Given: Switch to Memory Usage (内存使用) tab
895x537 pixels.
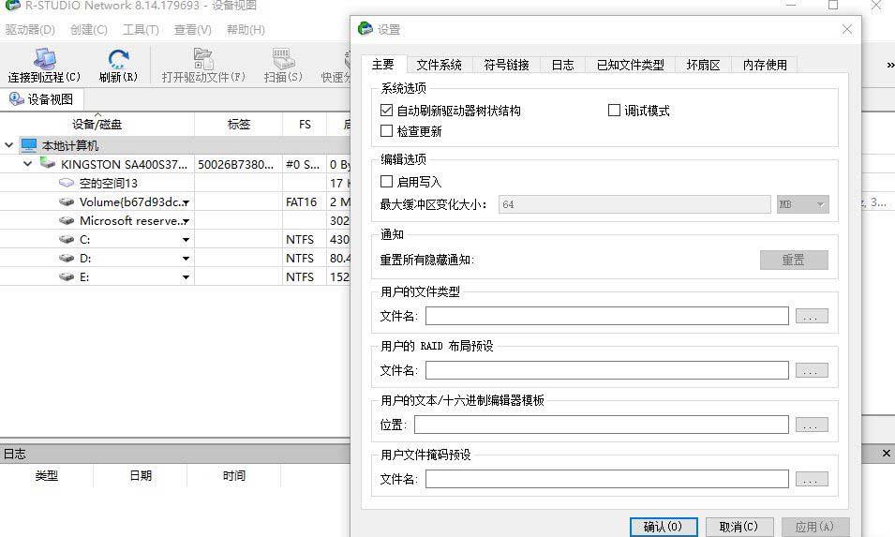Looking at the screenshot, I should click(765, 65).
